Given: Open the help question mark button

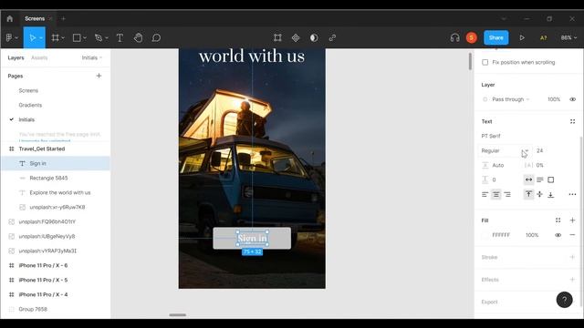Looking at the screenshot, I should (x=564, y=300).
